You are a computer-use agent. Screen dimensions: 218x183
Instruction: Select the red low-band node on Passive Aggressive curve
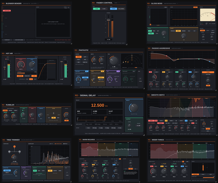[x=166, y=56]
